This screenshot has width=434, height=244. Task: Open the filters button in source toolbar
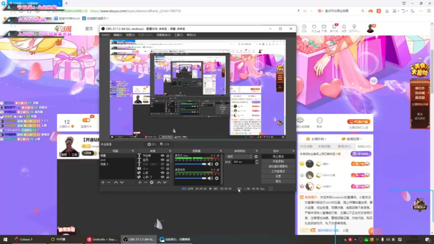point(165,144)
